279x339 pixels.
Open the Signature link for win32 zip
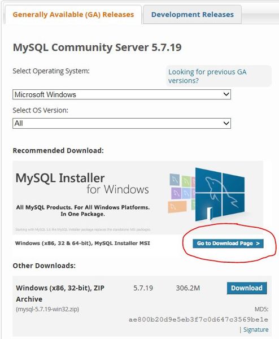click(256, 329)
